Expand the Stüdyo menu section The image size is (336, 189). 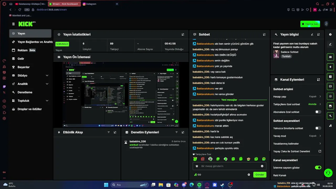pos(30,75)
